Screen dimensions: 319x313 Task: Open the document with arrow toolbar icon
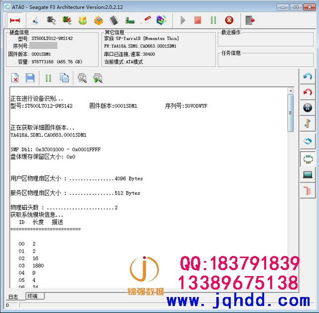tap(35, 20)
